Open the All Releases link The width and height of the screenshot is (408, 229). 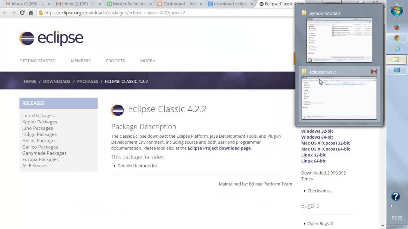pos(35,166)
